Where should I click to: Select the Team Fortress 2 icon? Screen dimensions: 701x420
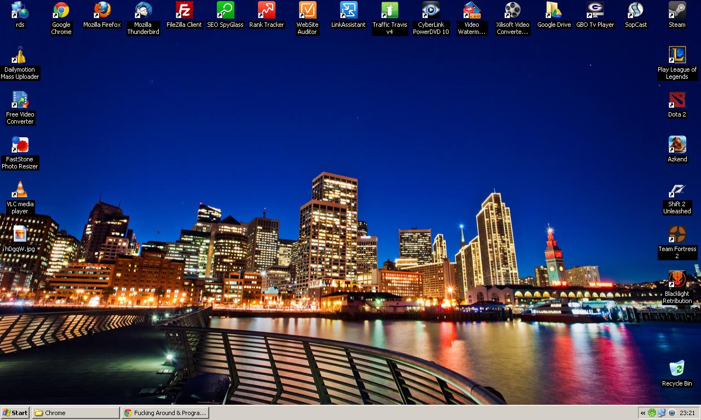tap(677, 235)
